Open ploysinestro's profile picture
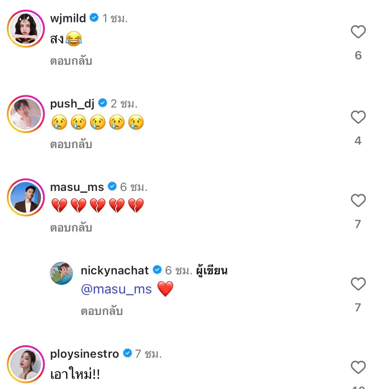 (26, 364)
